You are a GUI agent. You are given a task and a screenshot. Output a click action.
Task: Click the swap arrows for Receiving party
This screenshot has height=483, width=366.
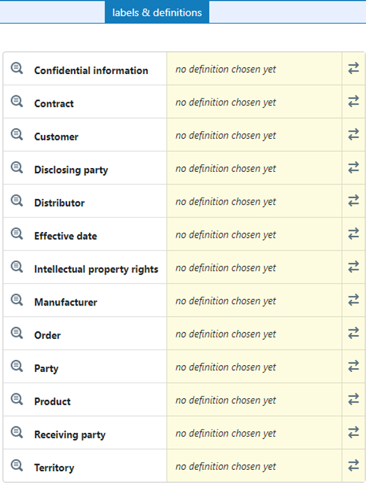[x=353, y=432]
